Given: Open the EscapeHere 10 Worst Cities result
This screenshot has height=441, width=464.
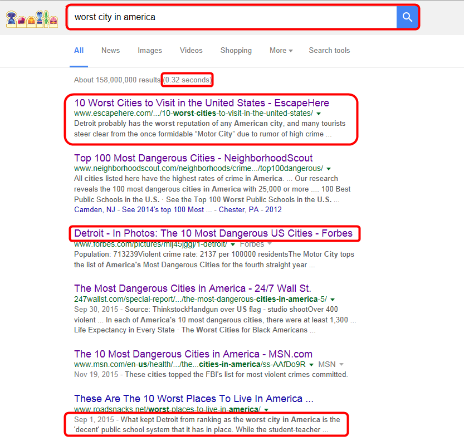Looking at the screenshot, I should 201,103.
